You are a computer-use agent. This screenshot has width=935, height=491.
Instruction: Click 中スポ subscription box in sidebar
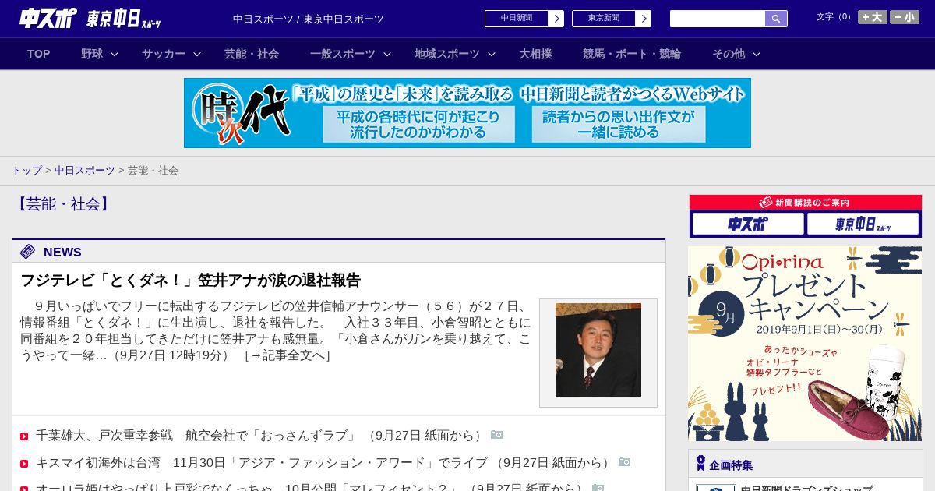[748, 224]
